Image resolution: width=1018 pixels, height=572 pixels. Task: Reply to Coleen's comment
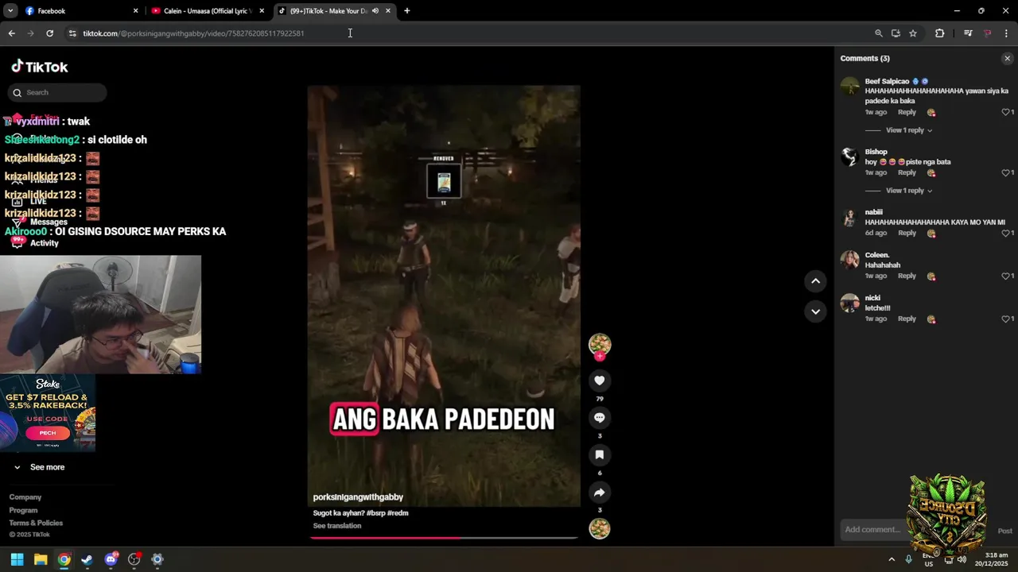tap(907, 276)
